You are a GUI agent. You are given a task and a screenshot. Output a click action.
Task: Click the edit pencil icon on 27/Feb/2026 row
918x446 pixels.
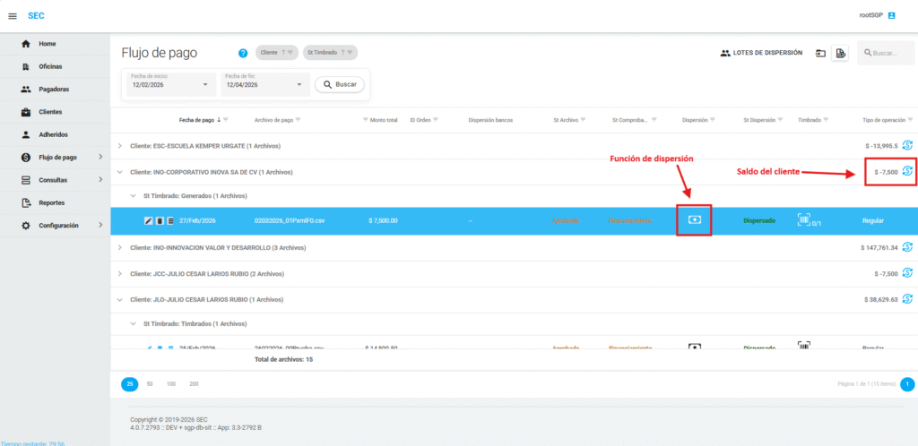pyautogui.click(x=149, y=220)
